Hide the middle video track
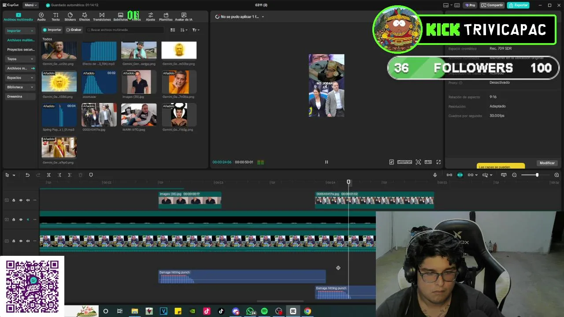Image resolution: width=564 pixels, height=317 pixels. click(21, 220)
